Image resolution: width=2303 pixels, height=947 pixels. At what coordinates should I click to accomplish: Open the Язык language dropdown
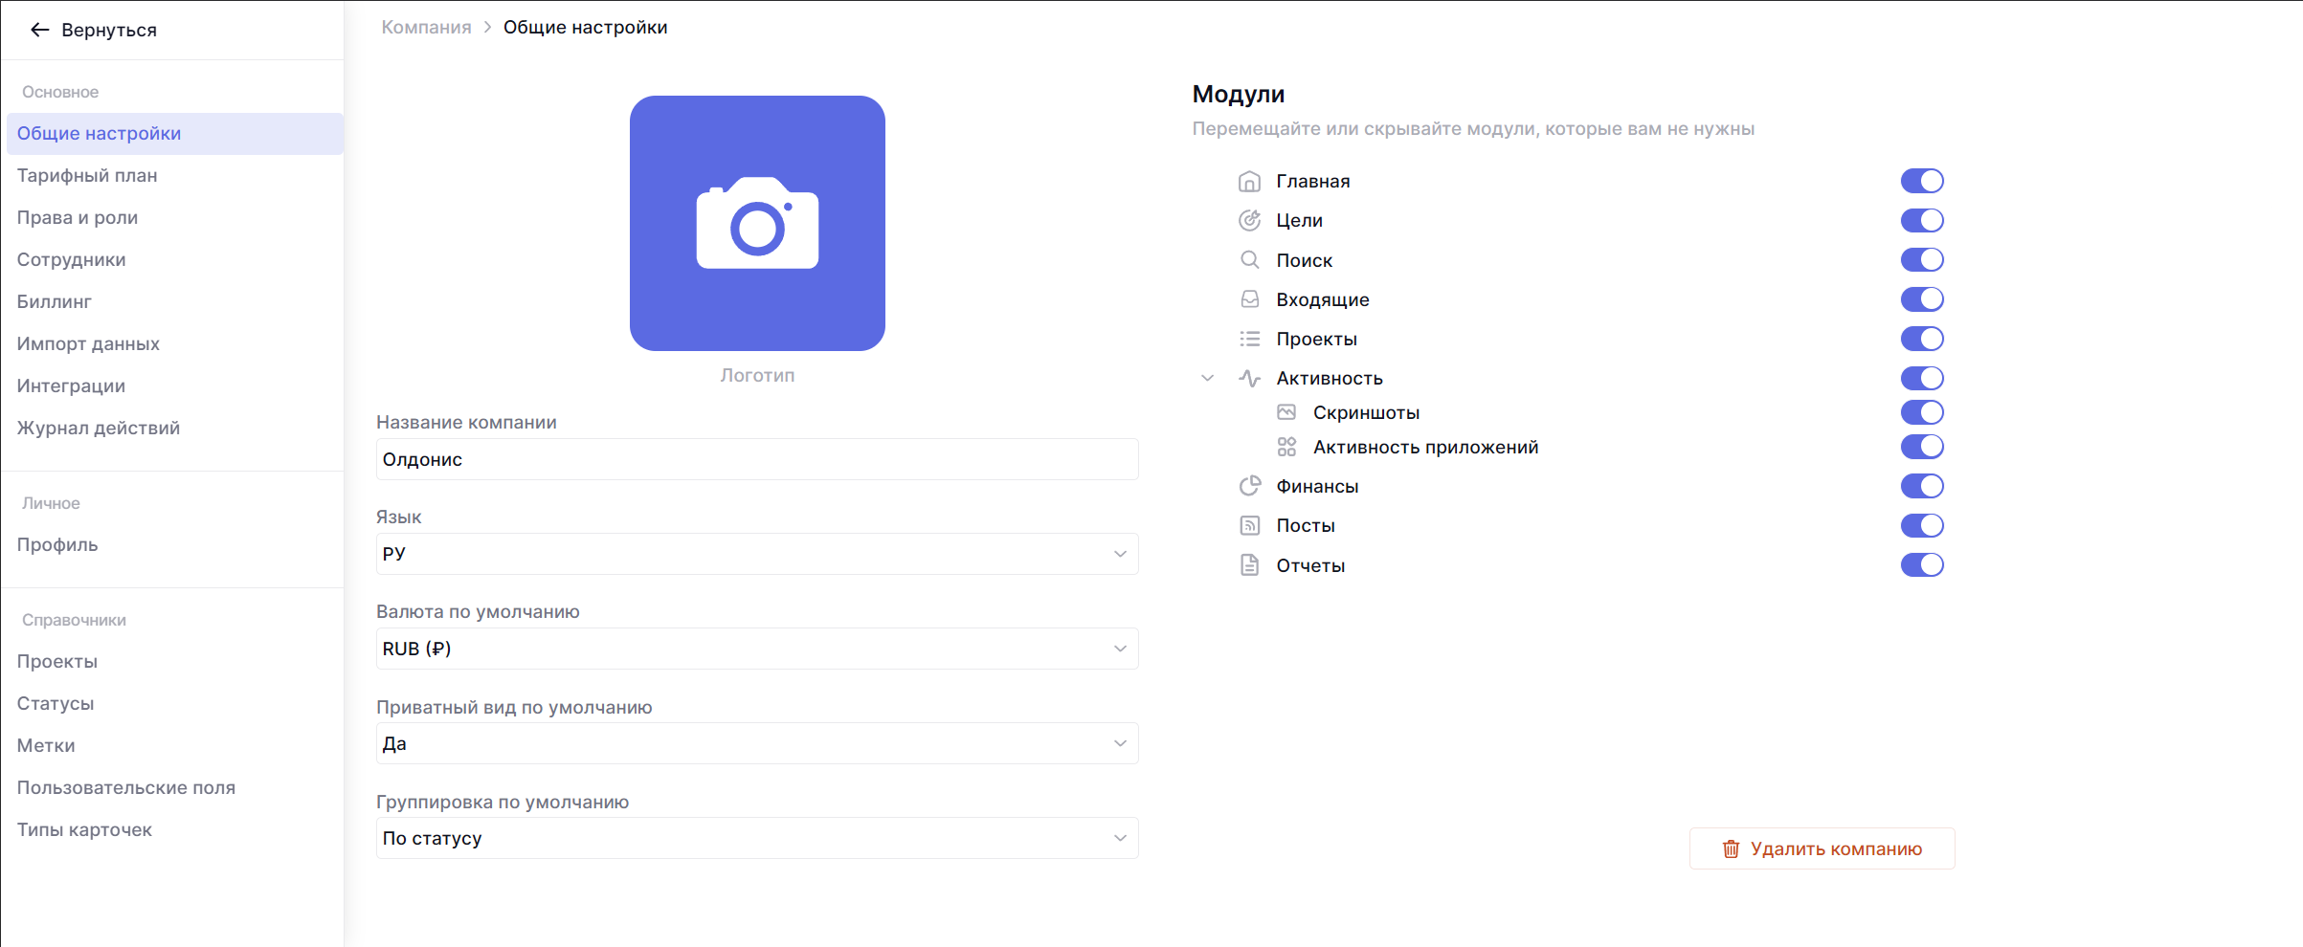pyautogui.click(x=756, y=554)
